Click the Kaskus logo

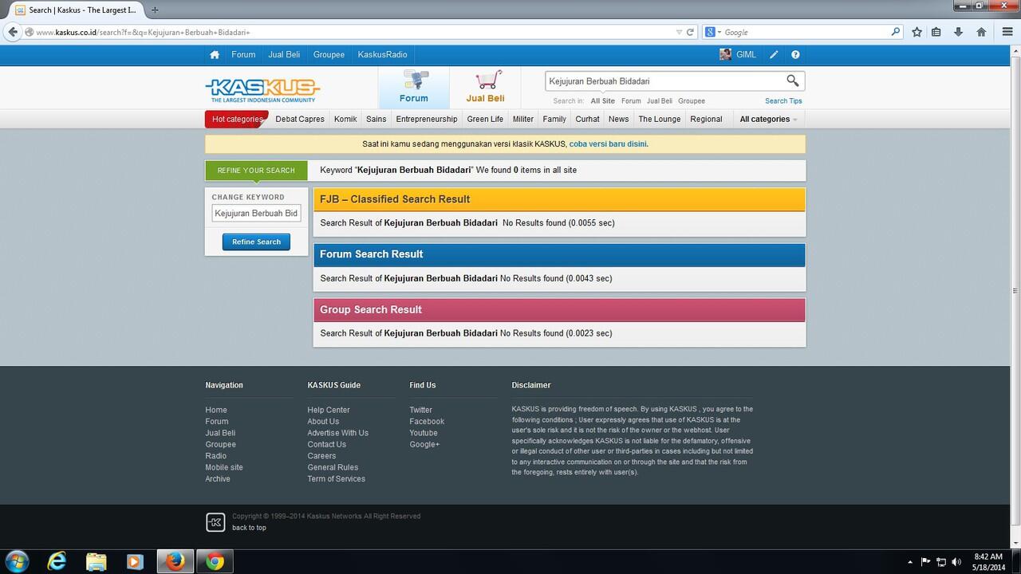[x=262, y=89]
